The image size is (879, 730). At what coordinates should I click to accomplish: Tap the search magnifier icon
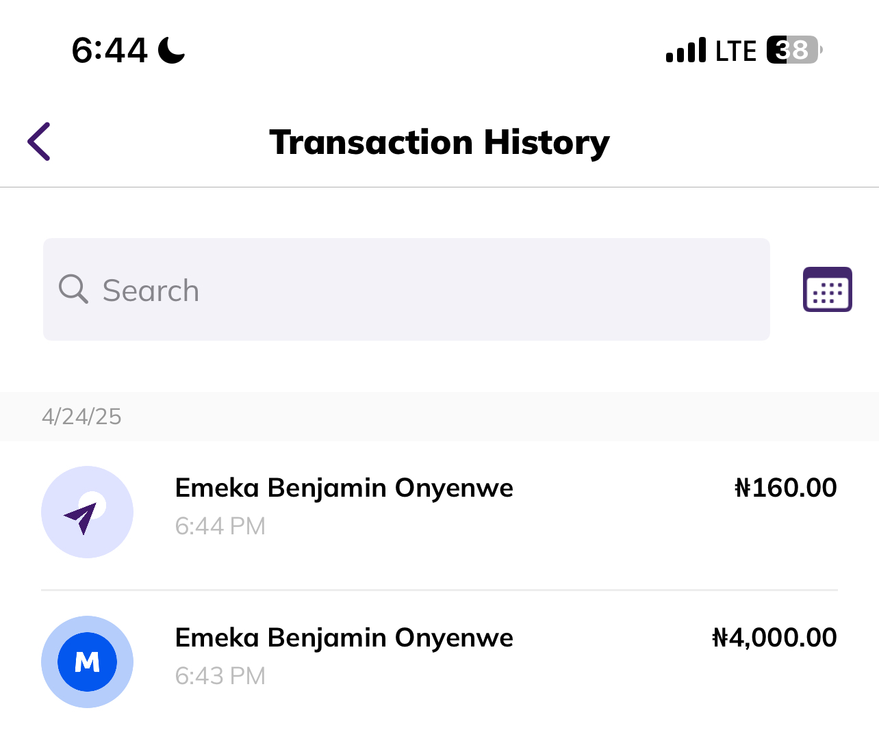pos(73,289)
